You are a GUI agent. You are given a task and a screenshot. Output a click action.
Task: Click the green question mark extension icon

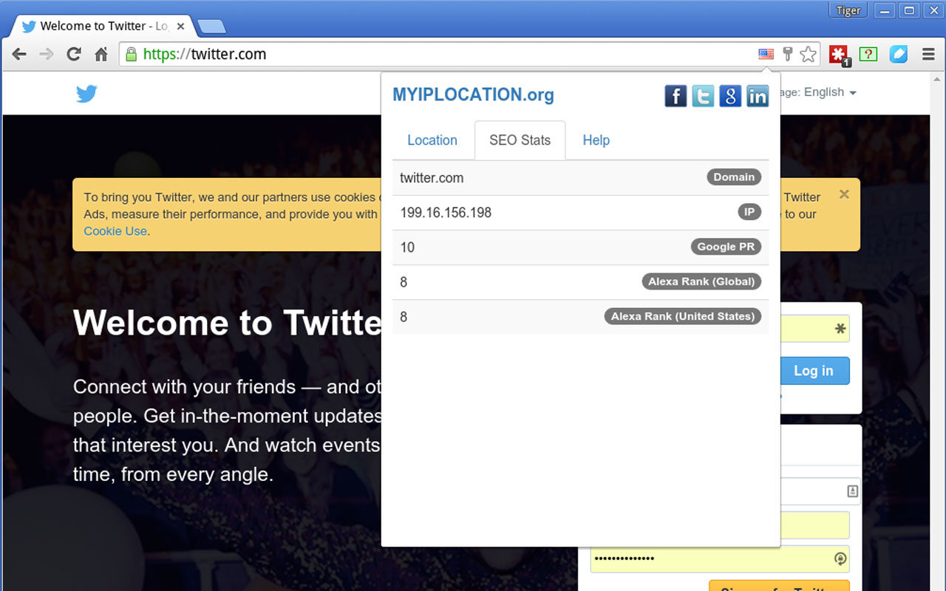(x=868, y=54)
